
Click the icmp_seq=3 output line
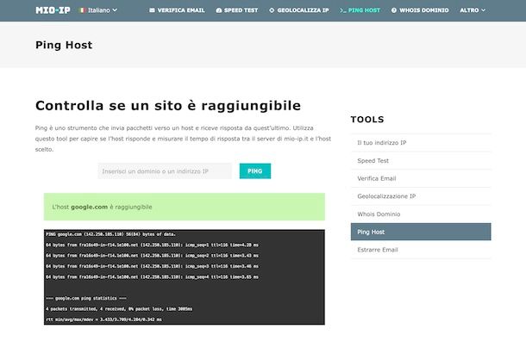click(x=152, y=266)
